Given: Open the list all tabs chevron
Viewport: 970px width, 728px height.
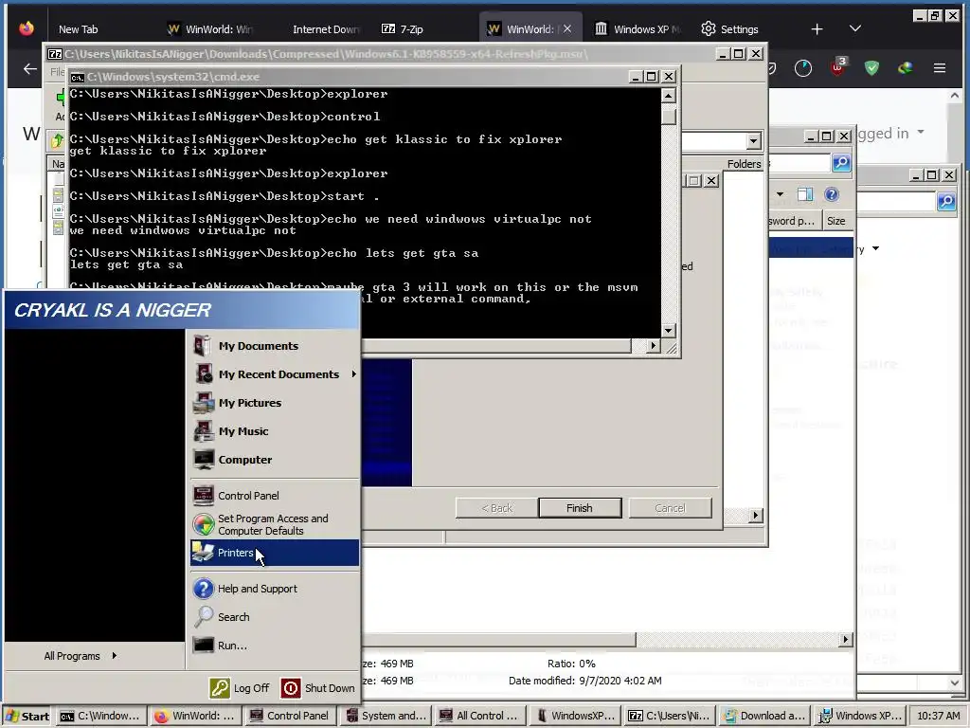Looking at the screenshot, I should pos(855,28).
